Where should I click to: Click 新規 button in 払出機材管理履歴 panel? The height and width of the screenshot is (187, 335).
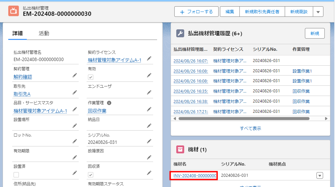(x=314, y=33)
